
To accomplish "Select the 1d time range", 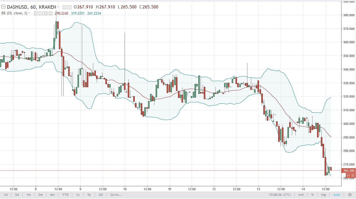I will pyautogui.click(x=6, y=195).
